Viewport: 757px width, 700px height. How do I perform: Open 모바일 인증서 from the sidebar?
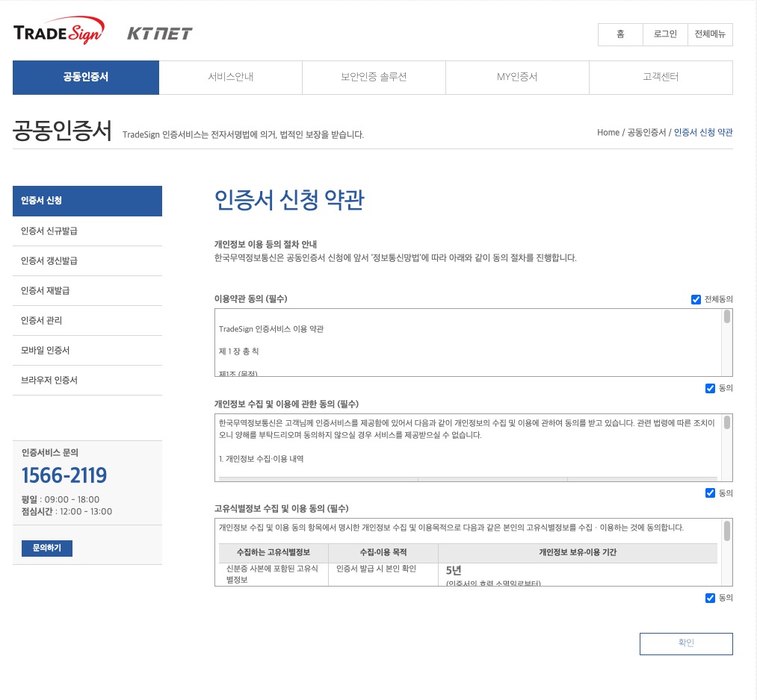pyautogui.click(x=87, y=350)
